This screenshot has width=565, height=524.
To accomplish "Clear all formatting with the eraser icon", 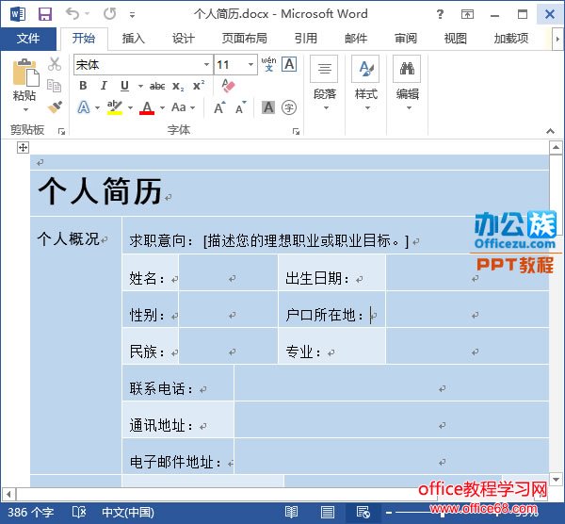I will (228, 86).
